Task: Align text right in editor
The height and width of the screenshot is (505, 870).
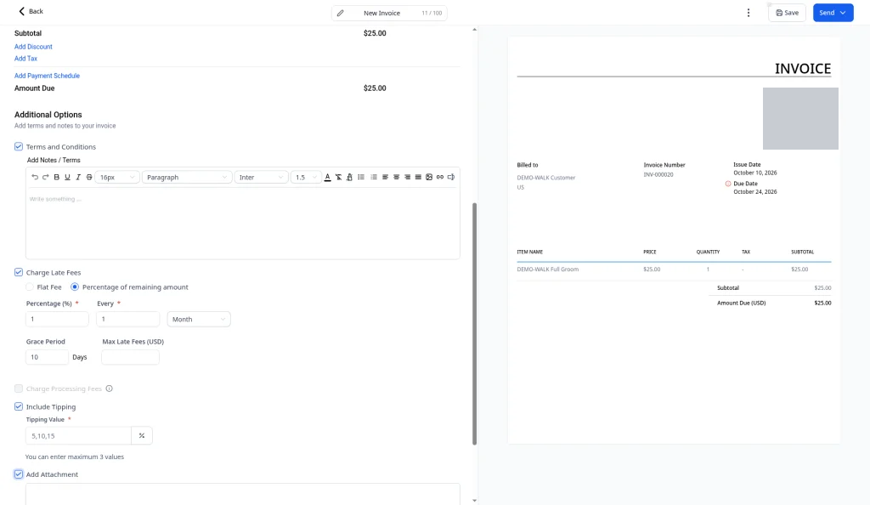Action: click(407, 177)
